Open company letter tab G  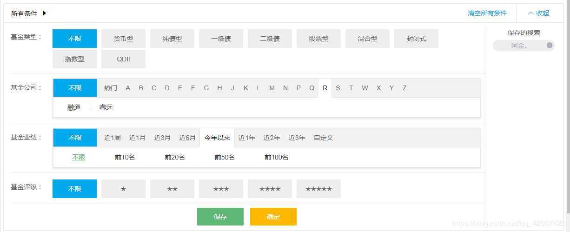[206, 88]
